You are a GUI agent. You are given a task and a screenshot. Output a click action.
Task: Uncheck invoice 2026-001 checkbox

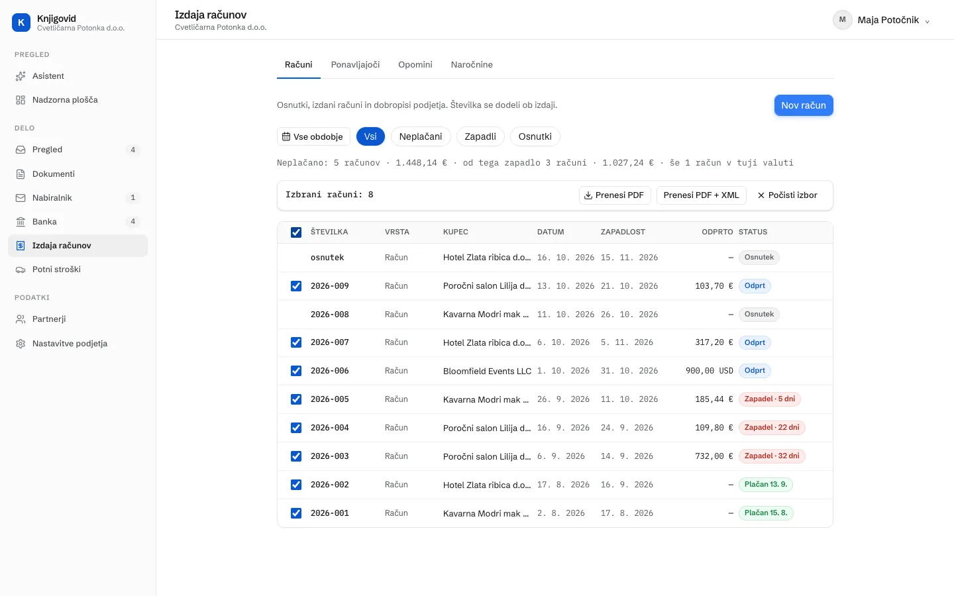tap(296, 513)
